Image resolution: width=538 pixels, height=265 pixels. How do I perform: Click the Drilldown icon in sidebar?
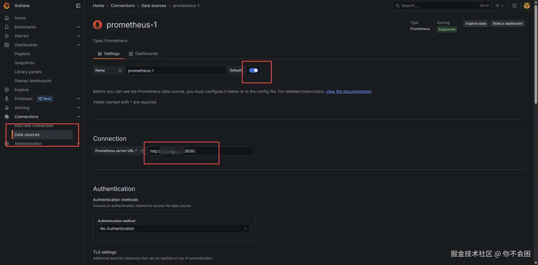point(7,99)
